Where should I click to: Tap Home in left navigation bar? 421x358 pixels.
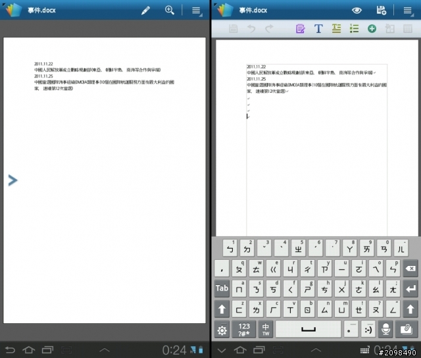(29, 349)
